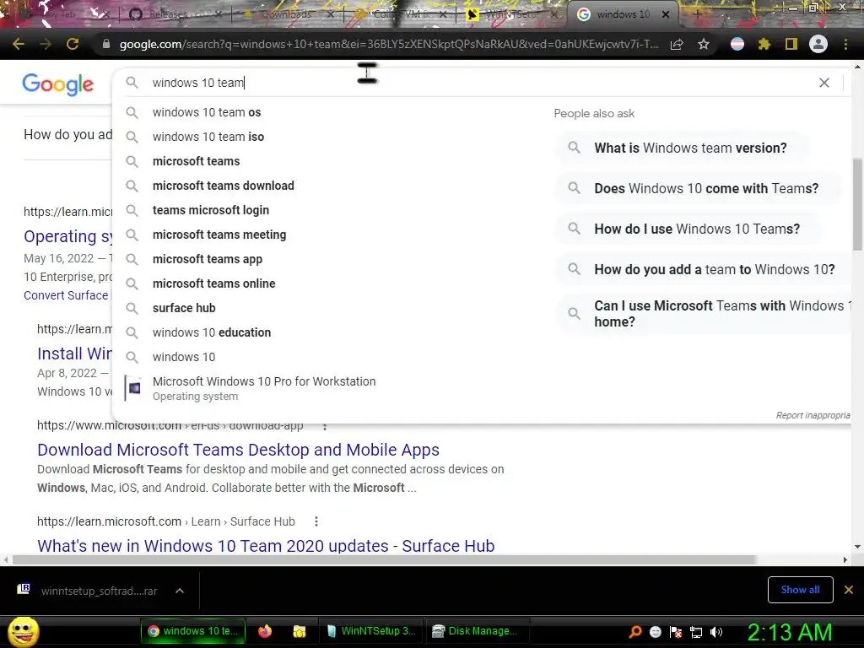864x648 pixels.
Task: Click the magnifier icon in the search box
Action: pos(132,83)
